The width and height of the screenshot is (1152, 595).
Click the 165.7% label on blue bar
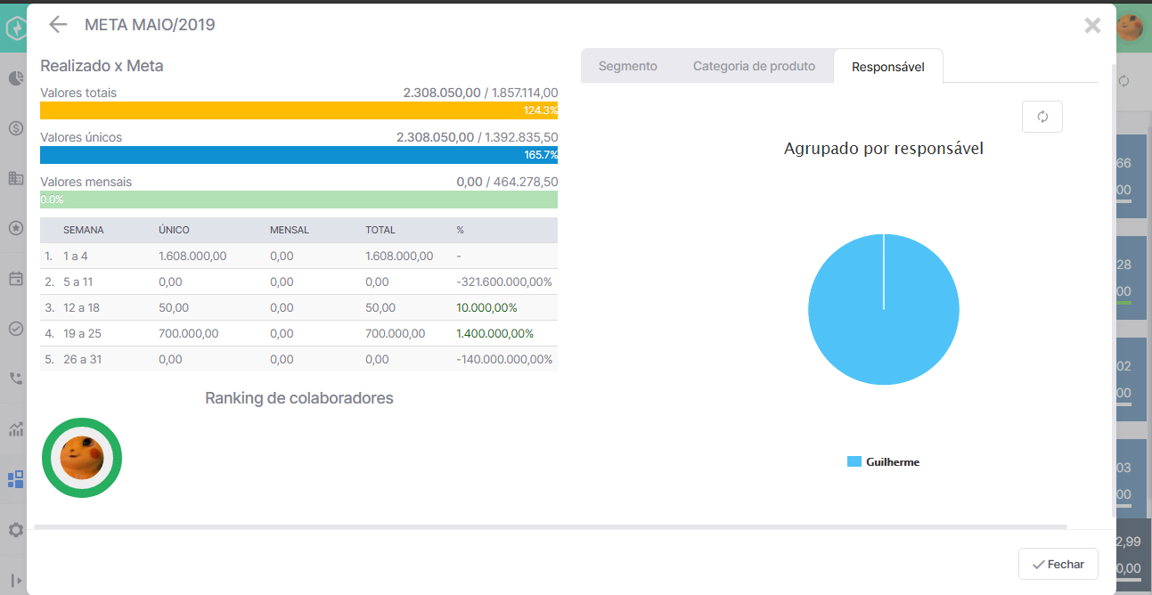pos(541,155)
